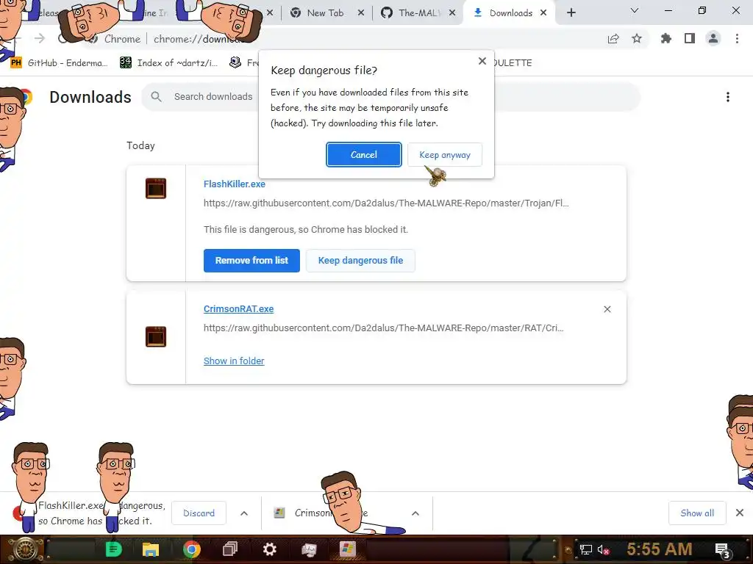The width and height of the screenshot is (753, 564).
Task: Open the green app in taskbar
Action: click(113, 549)
